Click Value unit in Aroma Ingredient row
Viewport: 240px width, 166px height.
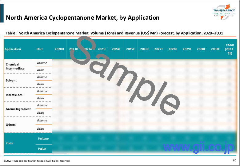pyautogui.click(x=40, y=113)
